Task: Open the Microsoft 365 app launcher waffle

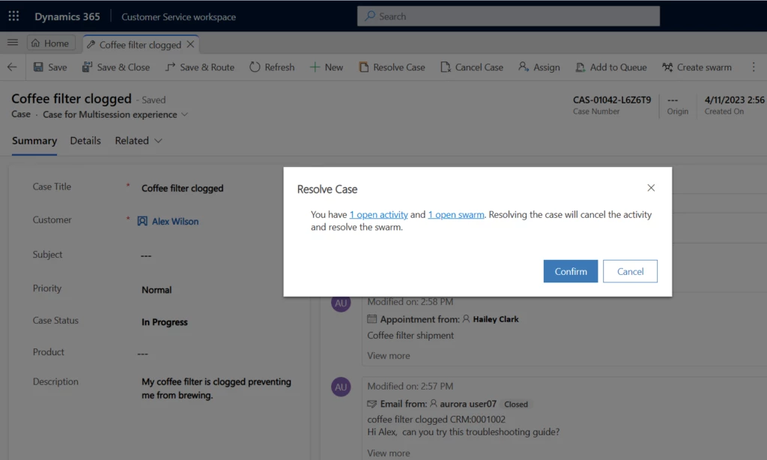Action: click(13, 15)
